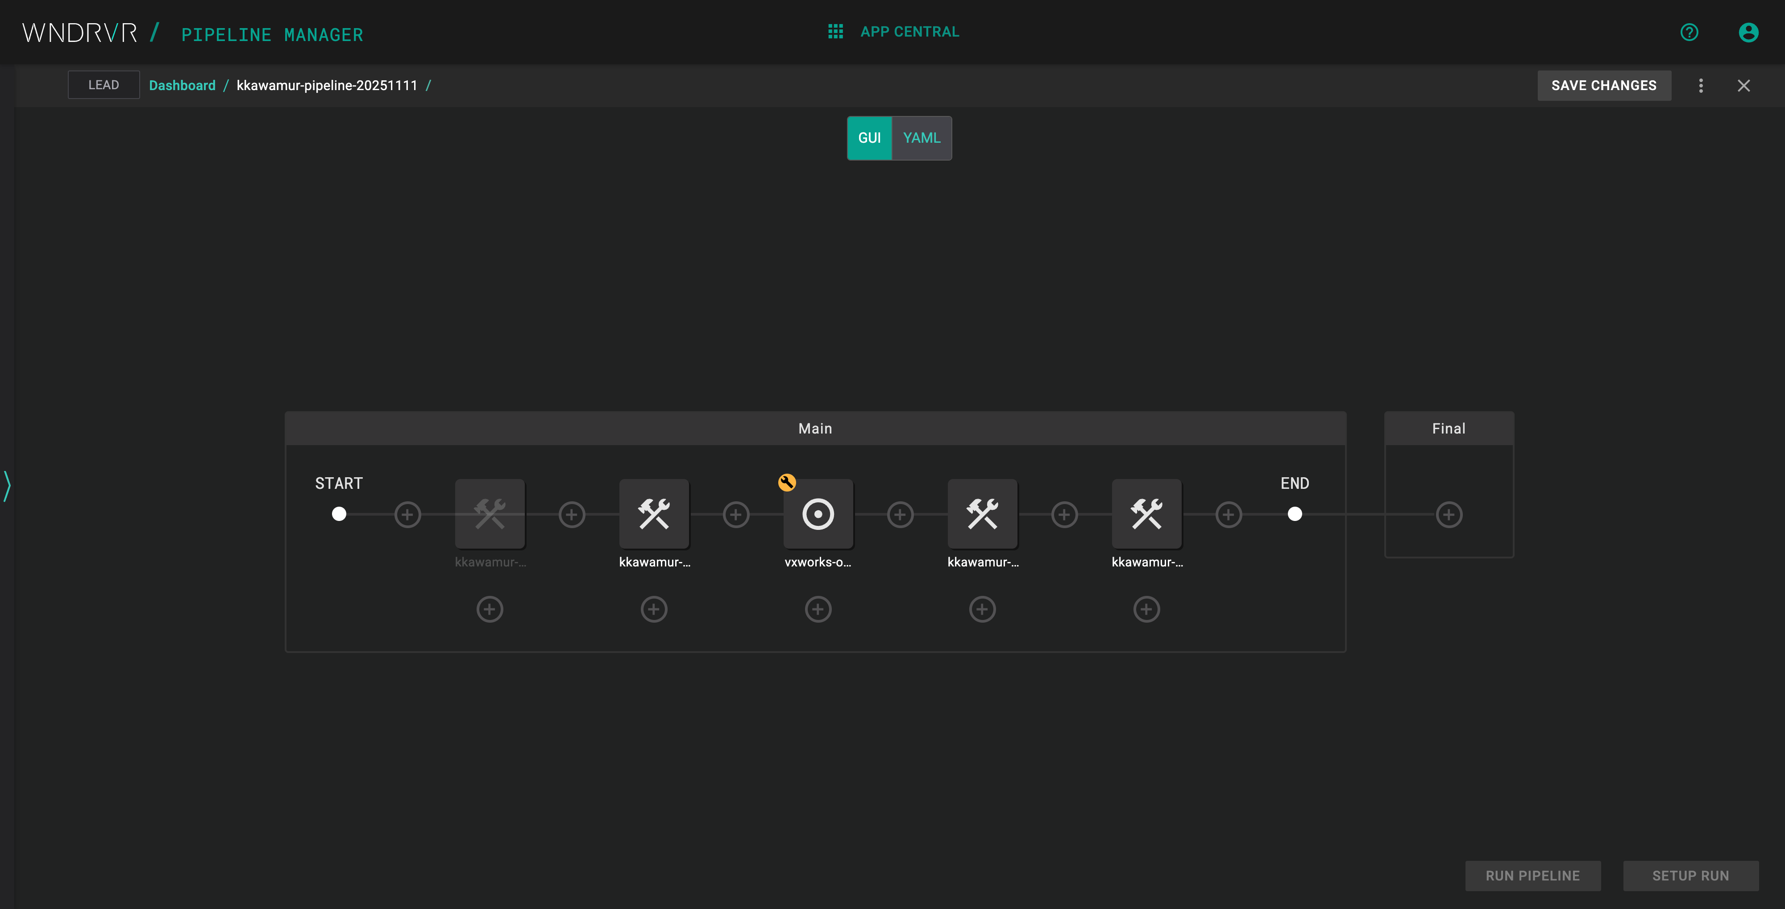Open App Central grid icon

tap(836, 31)
